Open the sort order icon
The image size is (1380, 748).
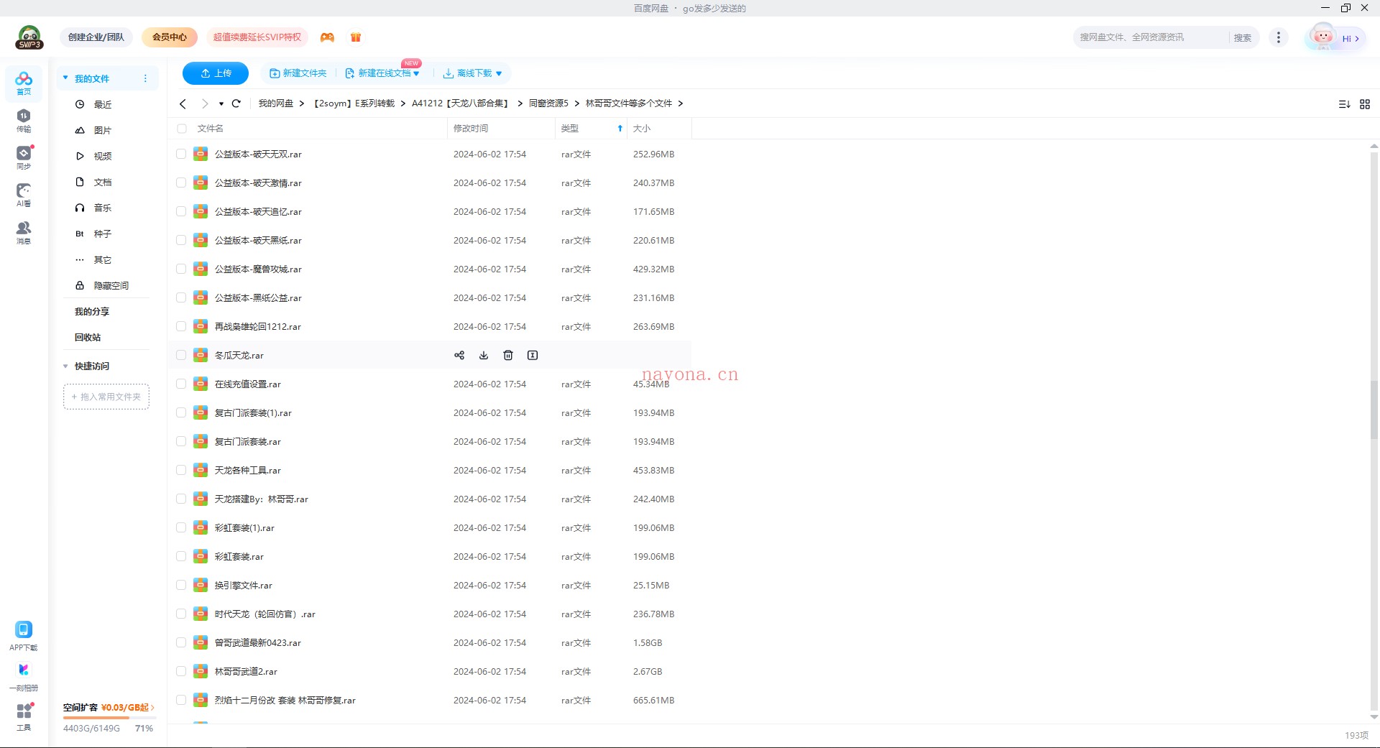pos(1344,104)
